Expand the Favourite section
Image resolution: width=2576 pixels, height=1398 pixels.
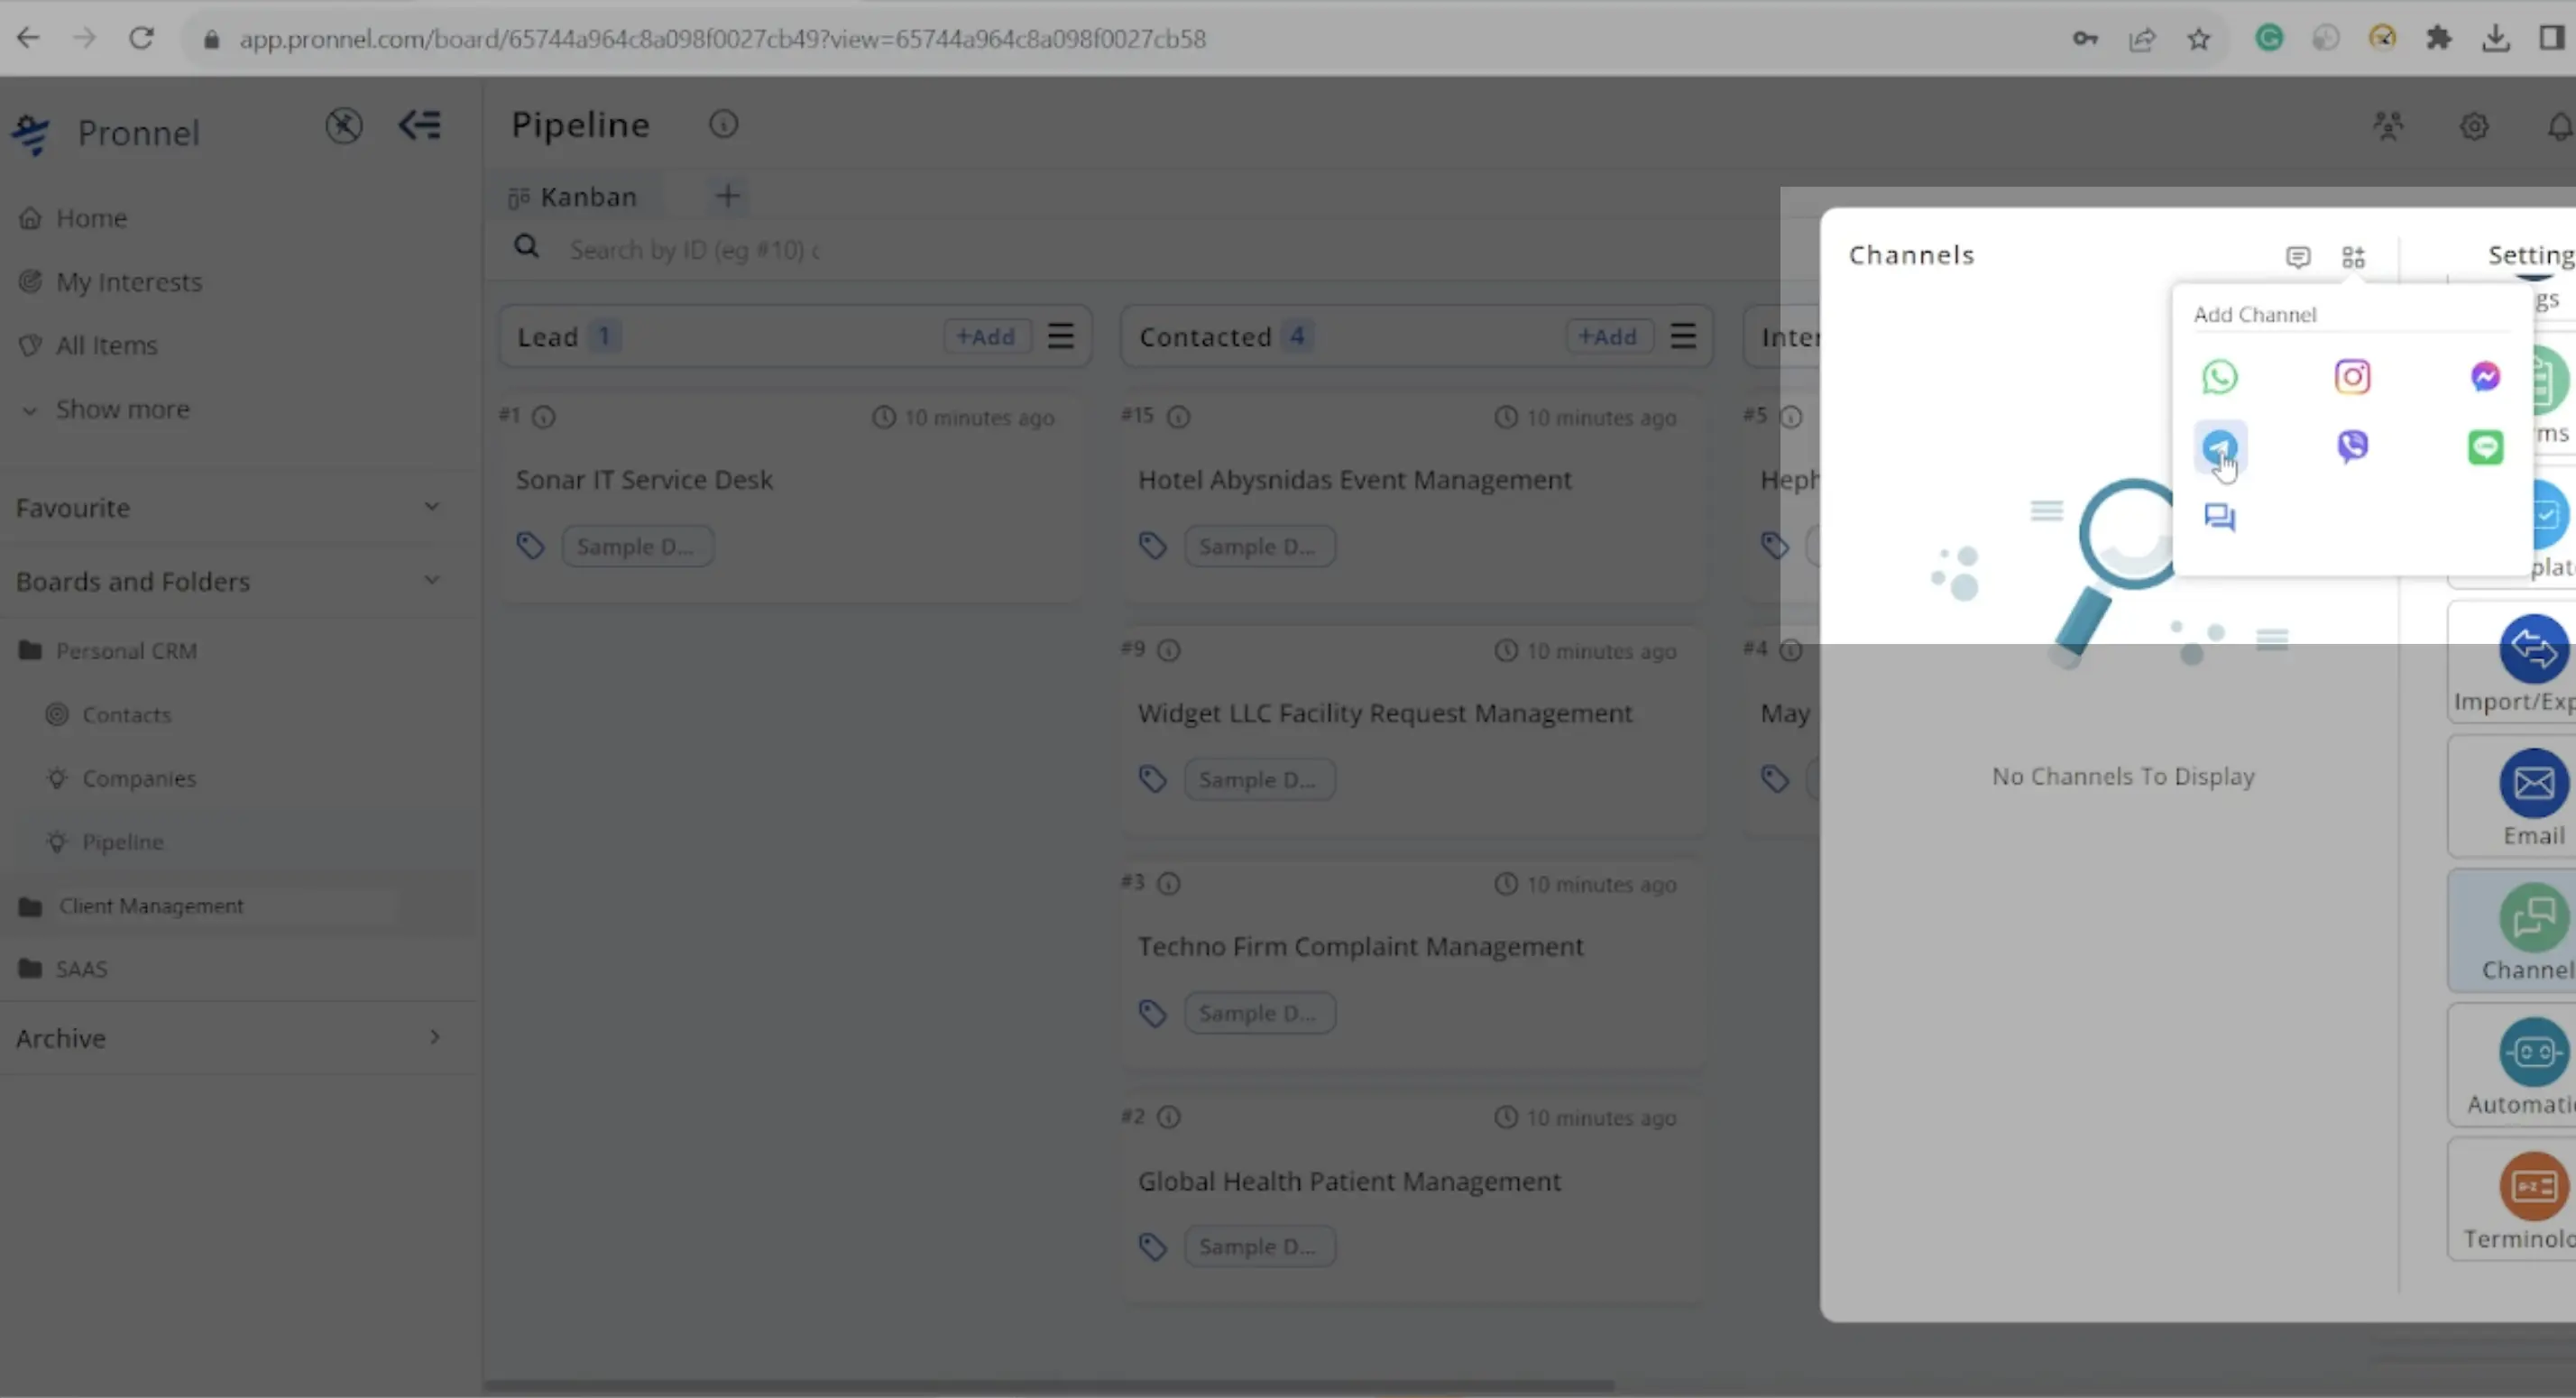tap(431, 507)
